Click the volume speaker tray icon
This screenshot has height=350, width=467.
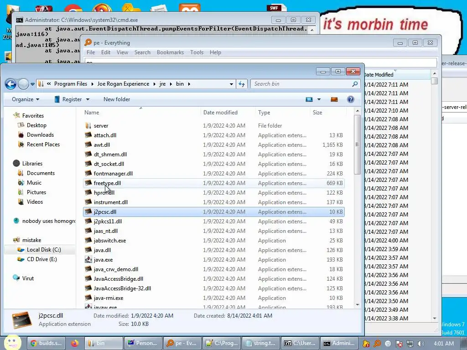[420, 344]
